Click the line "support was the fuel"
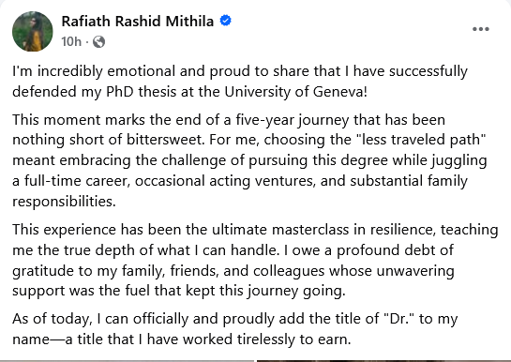The image size is (511, 362). (179, 291)
